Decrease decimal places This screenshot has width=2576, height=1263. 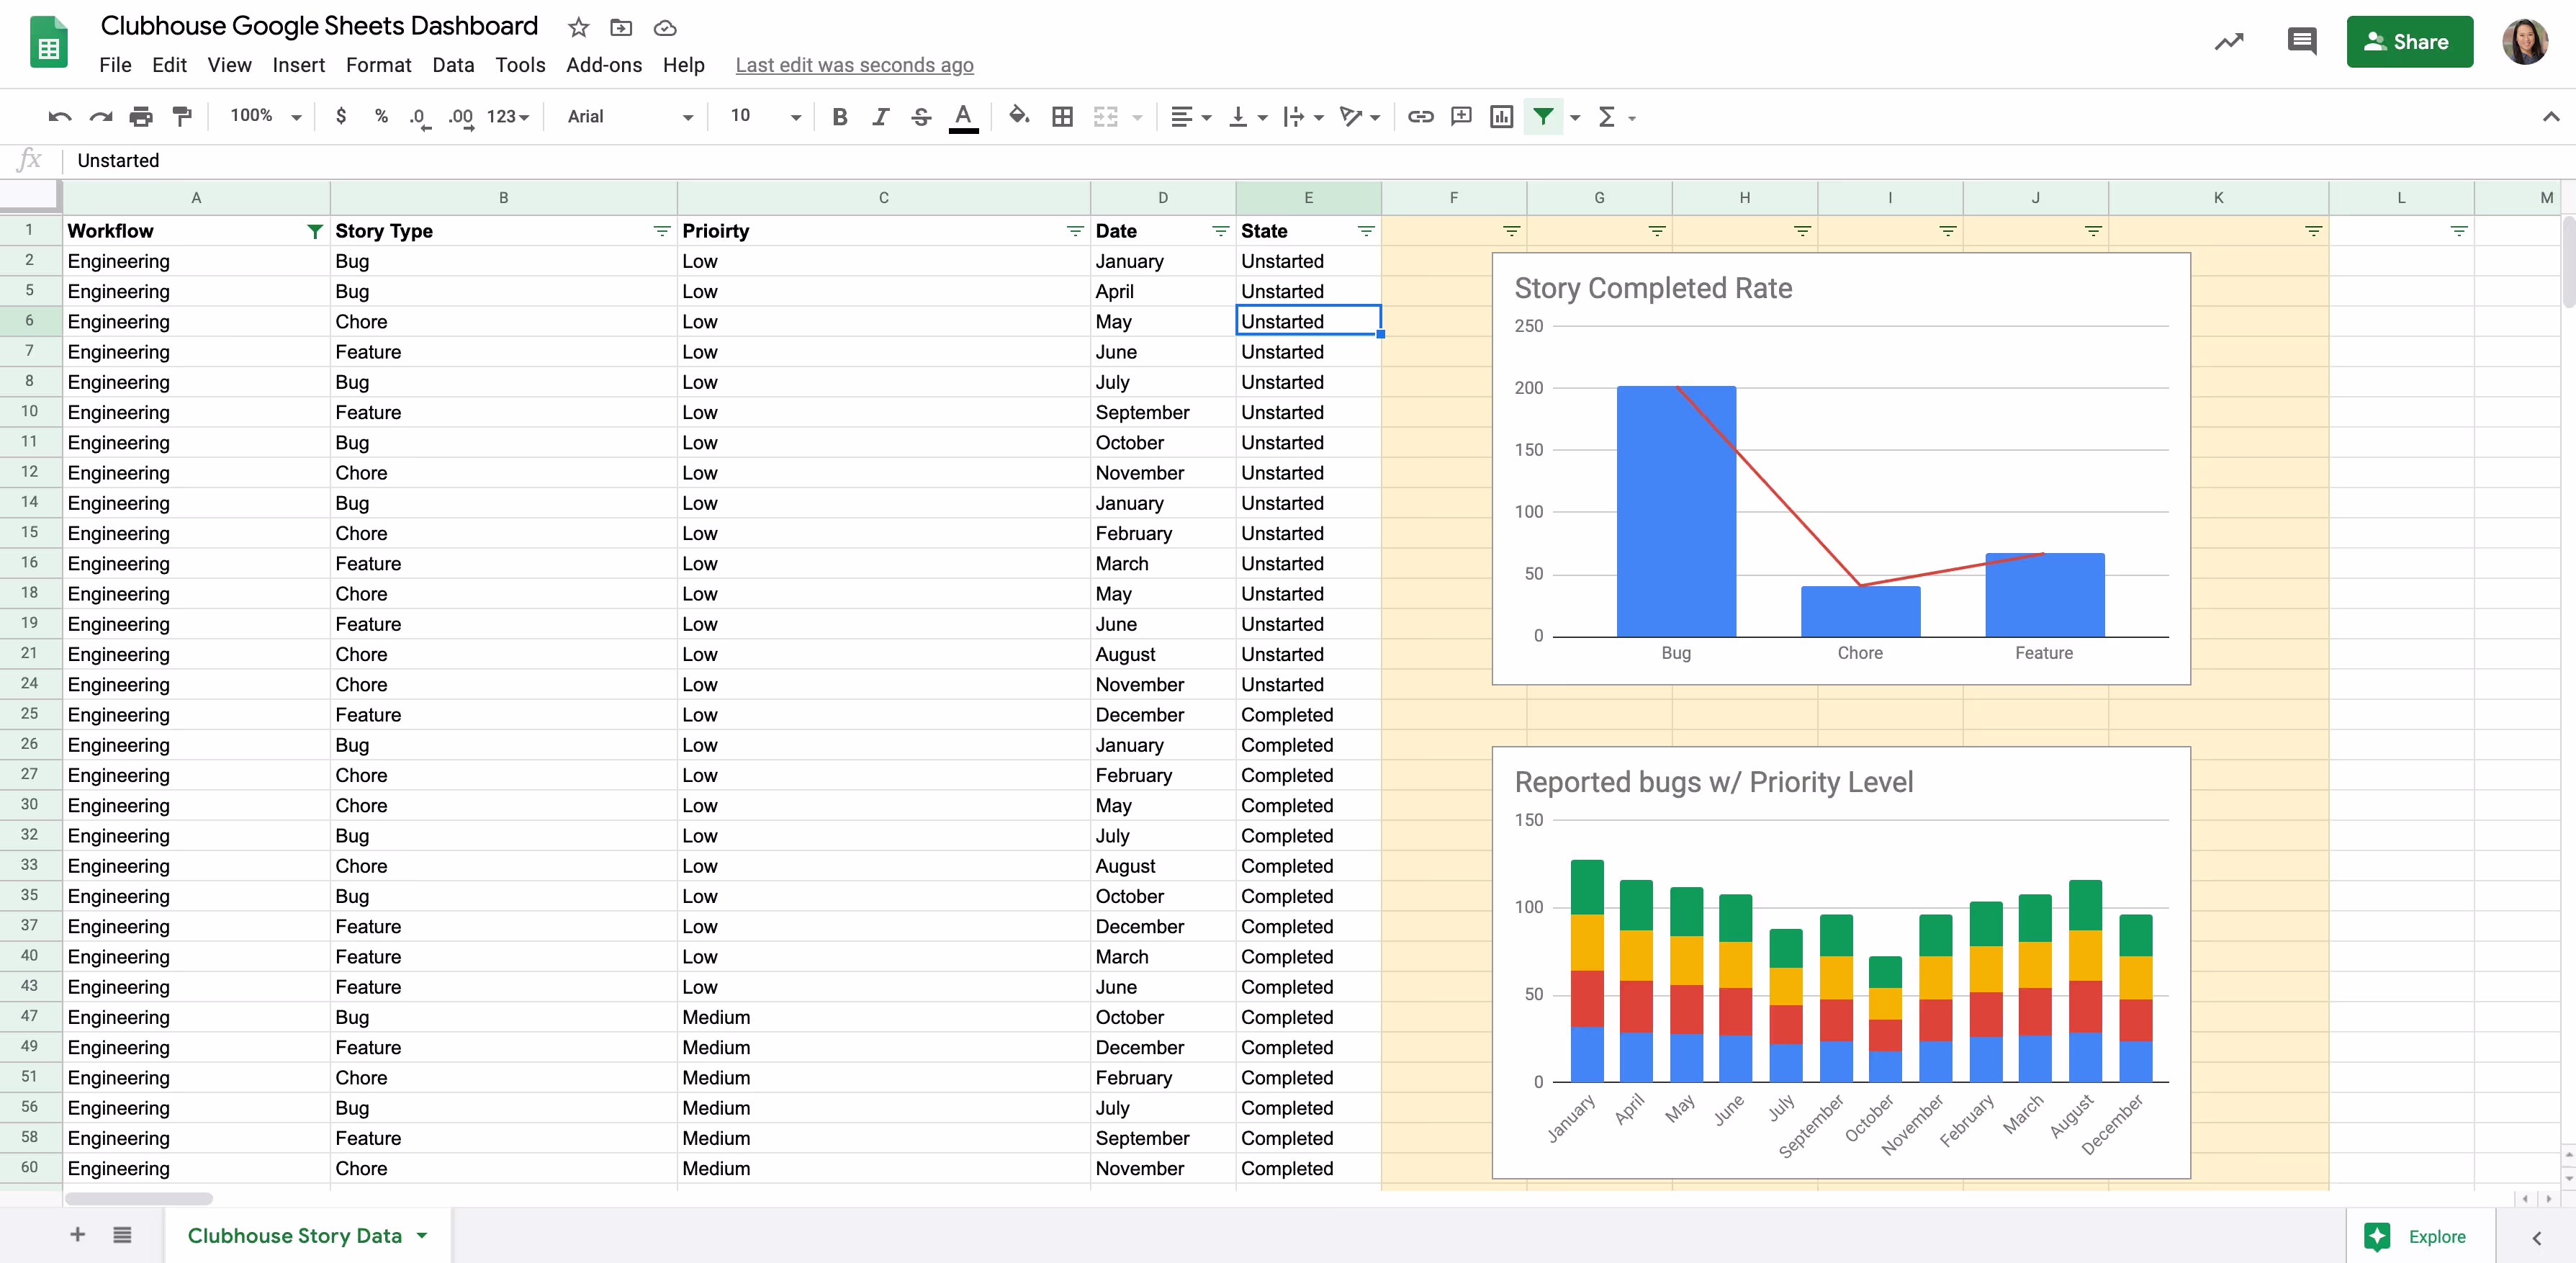tap(420, 118)
